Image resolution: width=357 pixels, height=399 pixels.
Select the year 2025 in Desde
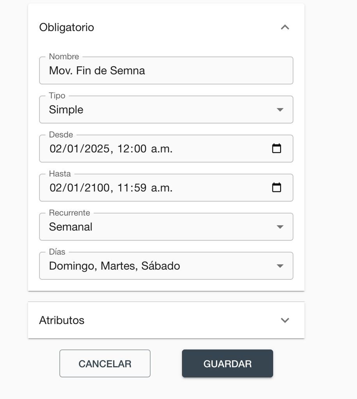tap(97, 149)
